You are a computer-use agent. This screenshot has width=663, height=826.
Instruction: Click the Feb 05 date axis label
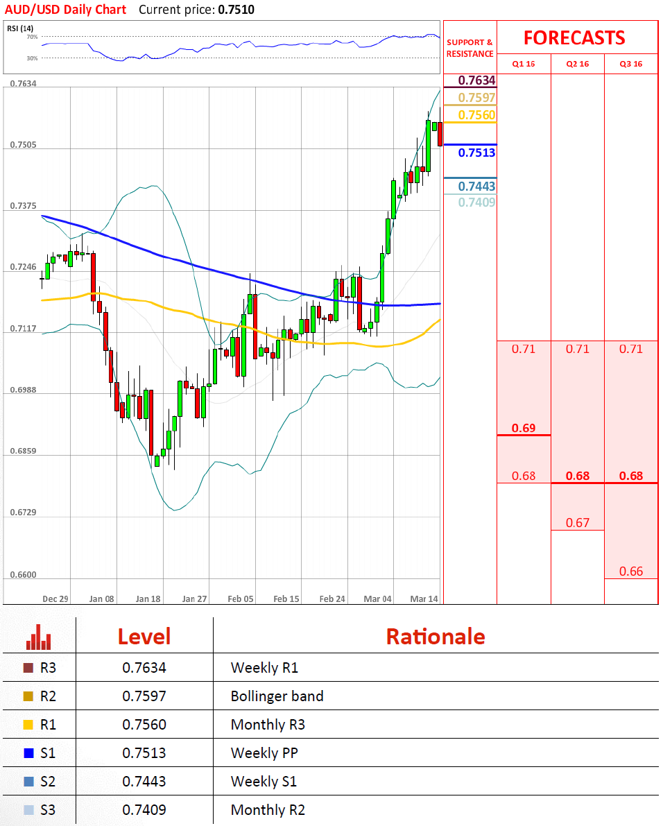[241, 599]
